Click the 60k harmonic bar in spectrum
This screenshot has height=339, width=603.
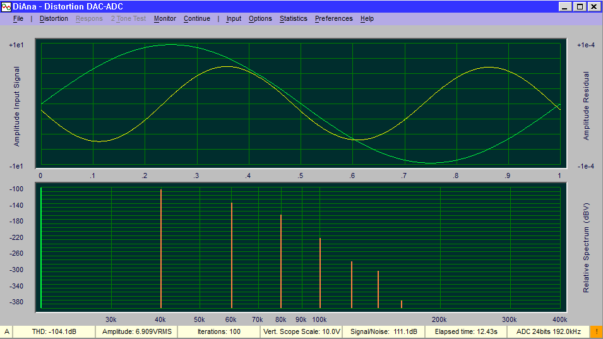(232, 255)
